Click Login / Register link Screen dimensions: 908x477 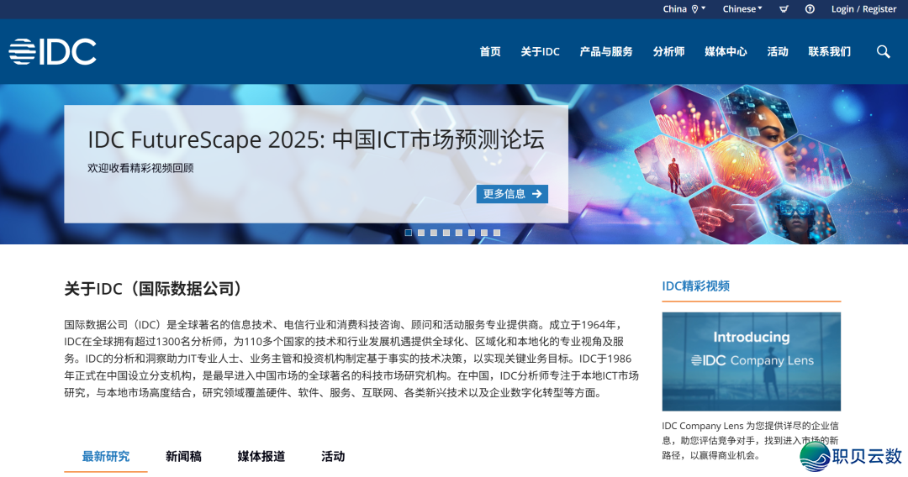(x=863, y=8)
